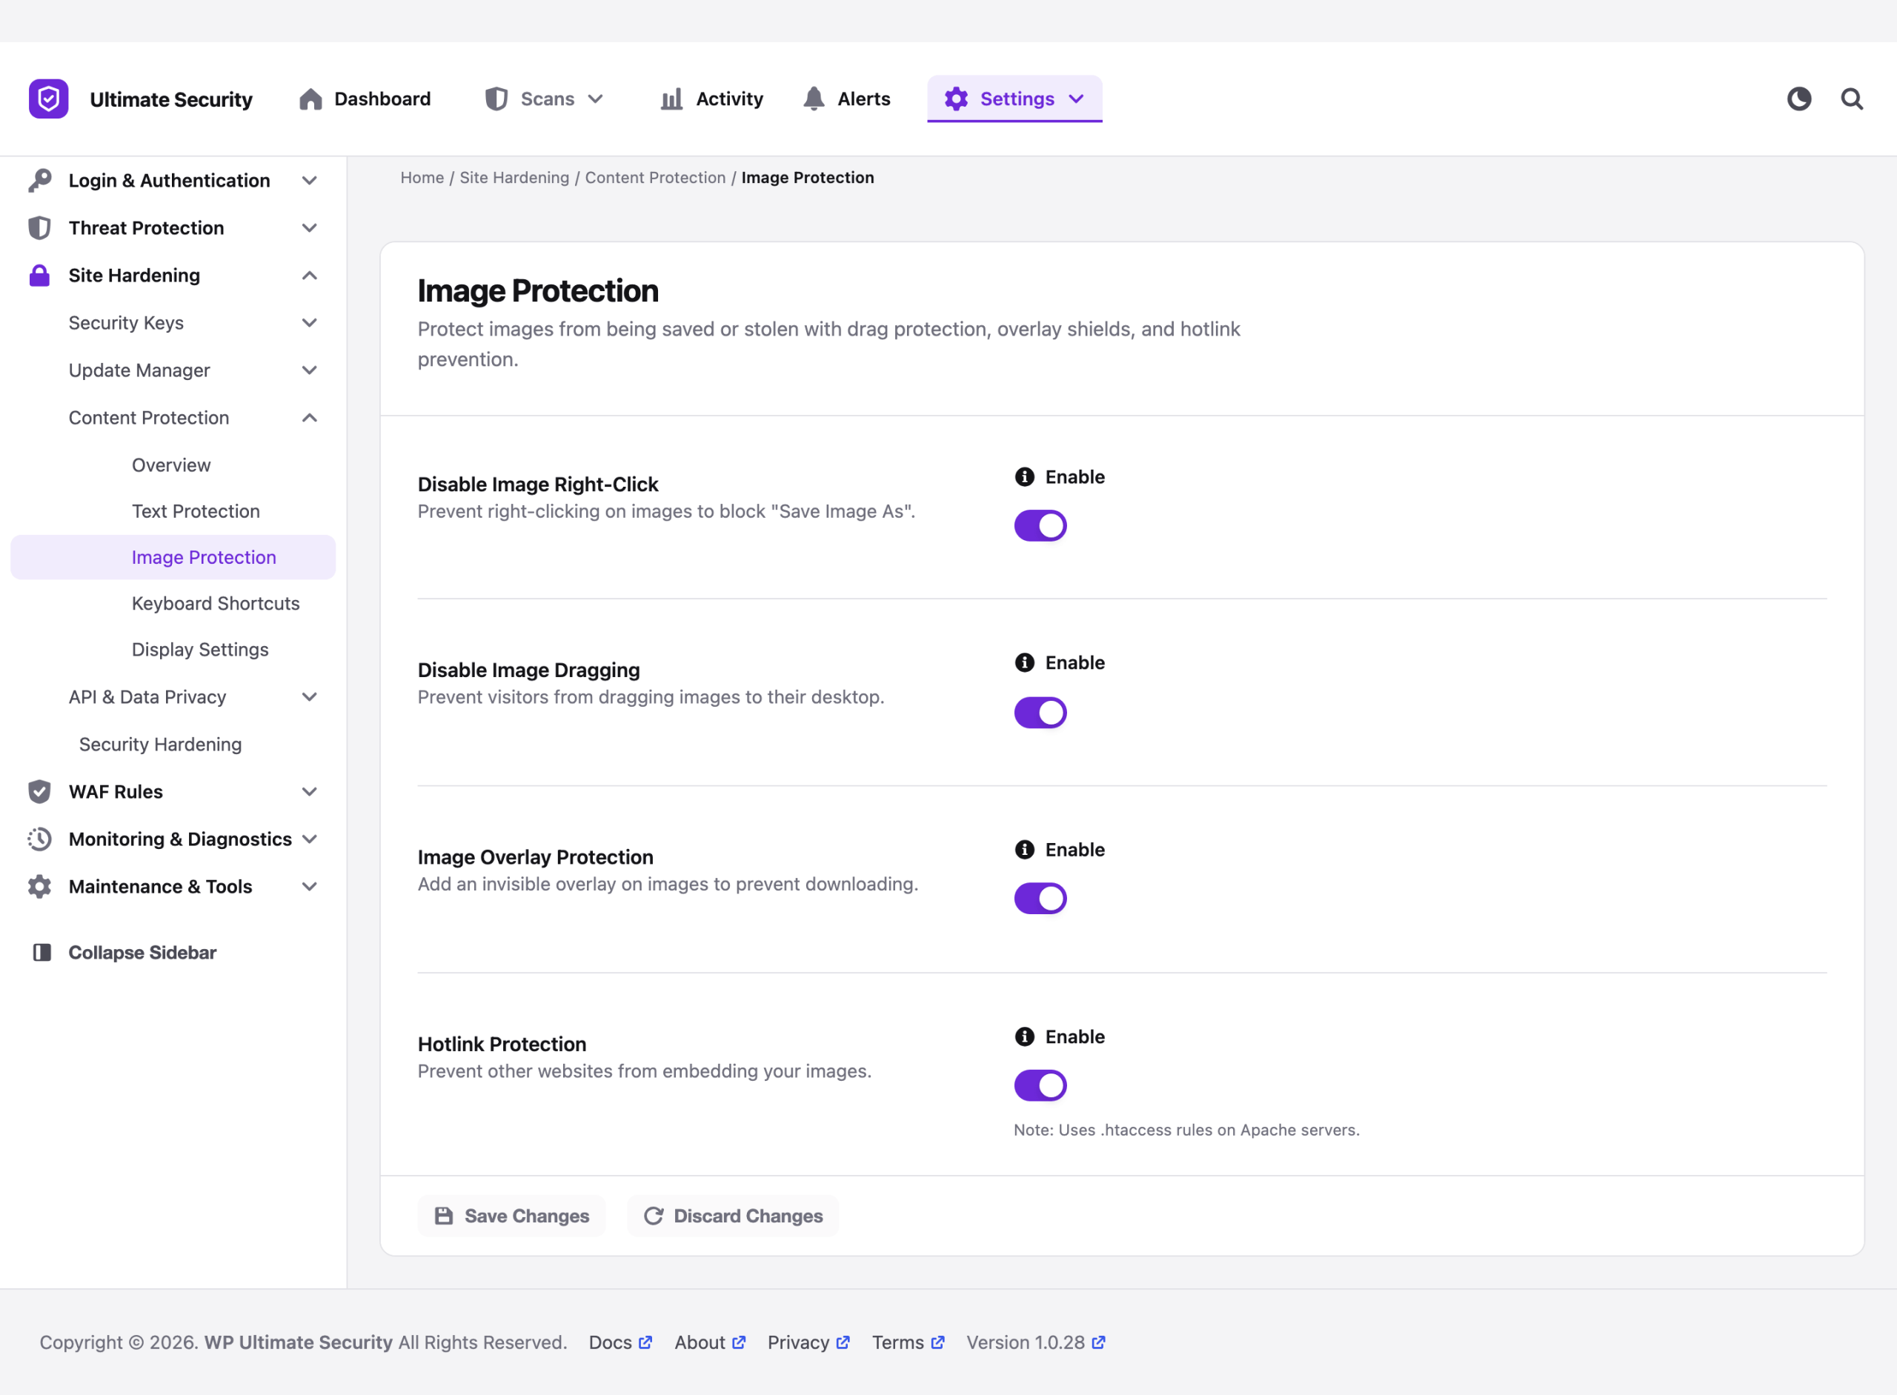1897x1395 pixels.
Task: Open search with magnifier icon
Action: pyautogui.click(x=1853, y=99)
